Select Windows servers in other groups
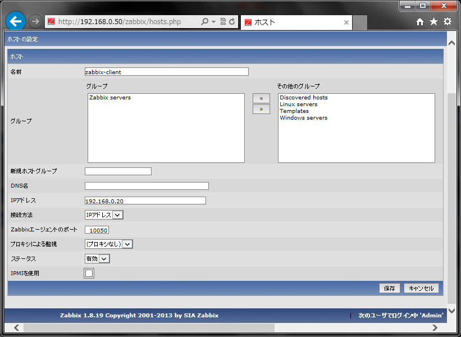Viewport: 461px width, 337px height. tap(303, 117)
